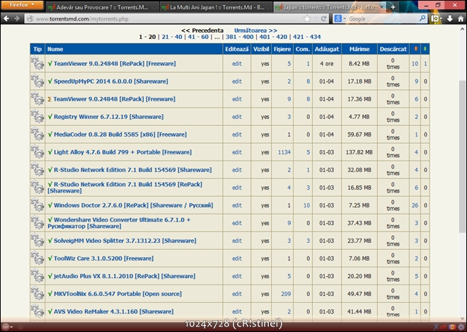
Task: Switch to La Multi Ani Japan tab
Action: (x=217, y=7)
